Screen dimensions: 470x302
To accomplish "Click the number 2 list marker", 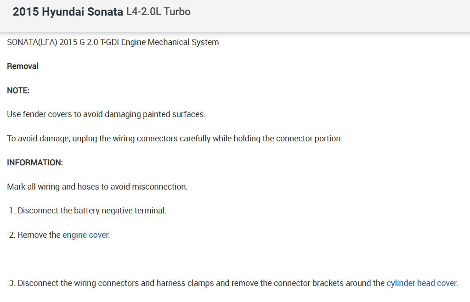I will point(12,235).
